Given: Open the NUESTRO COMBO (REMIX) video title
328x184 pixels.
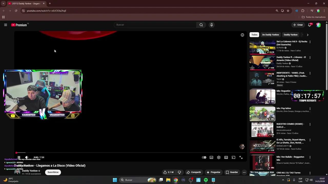Looking at the screenshot, I should click(x=290, y=125).
